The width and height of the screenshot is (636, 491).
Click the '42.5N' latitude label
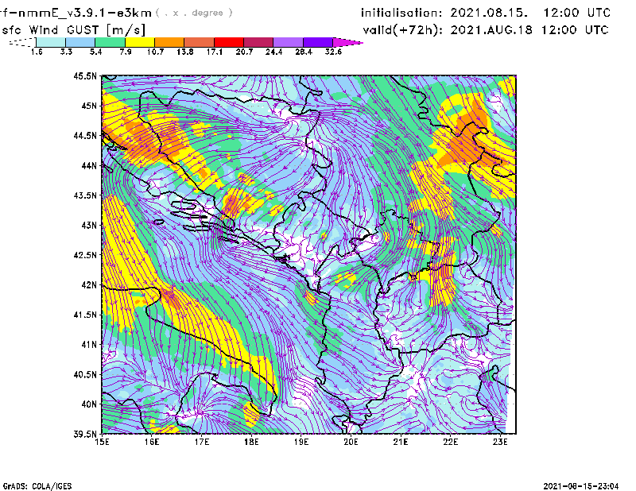(85, 255)
